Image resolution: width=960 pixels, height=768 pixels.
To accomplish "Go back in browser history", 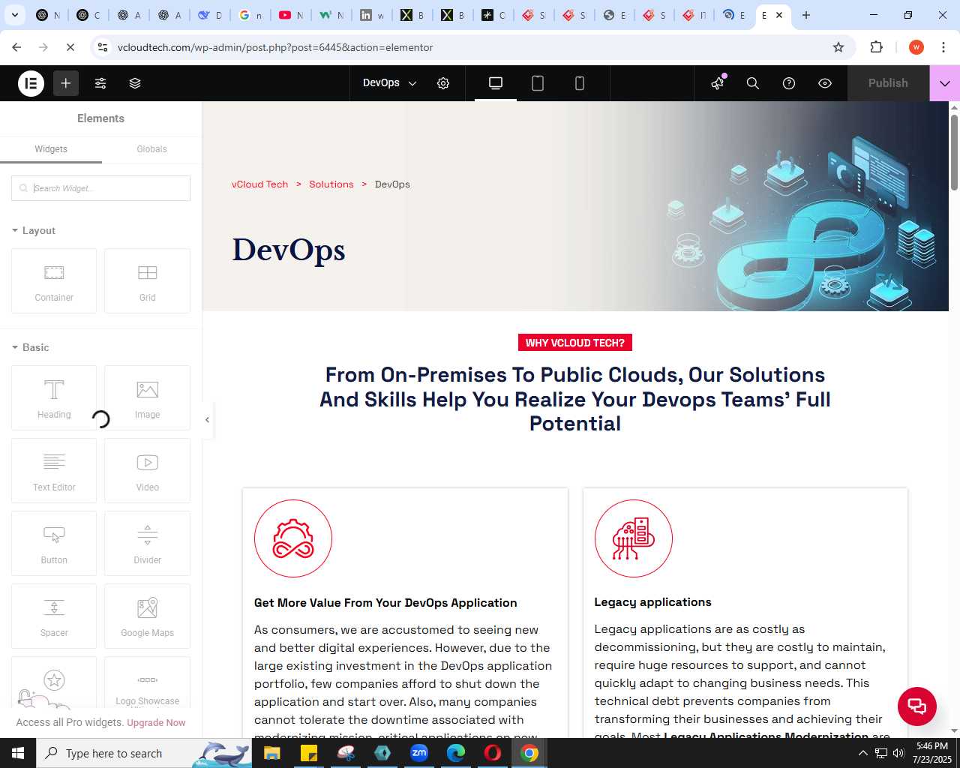I will (x=16, y=47).
